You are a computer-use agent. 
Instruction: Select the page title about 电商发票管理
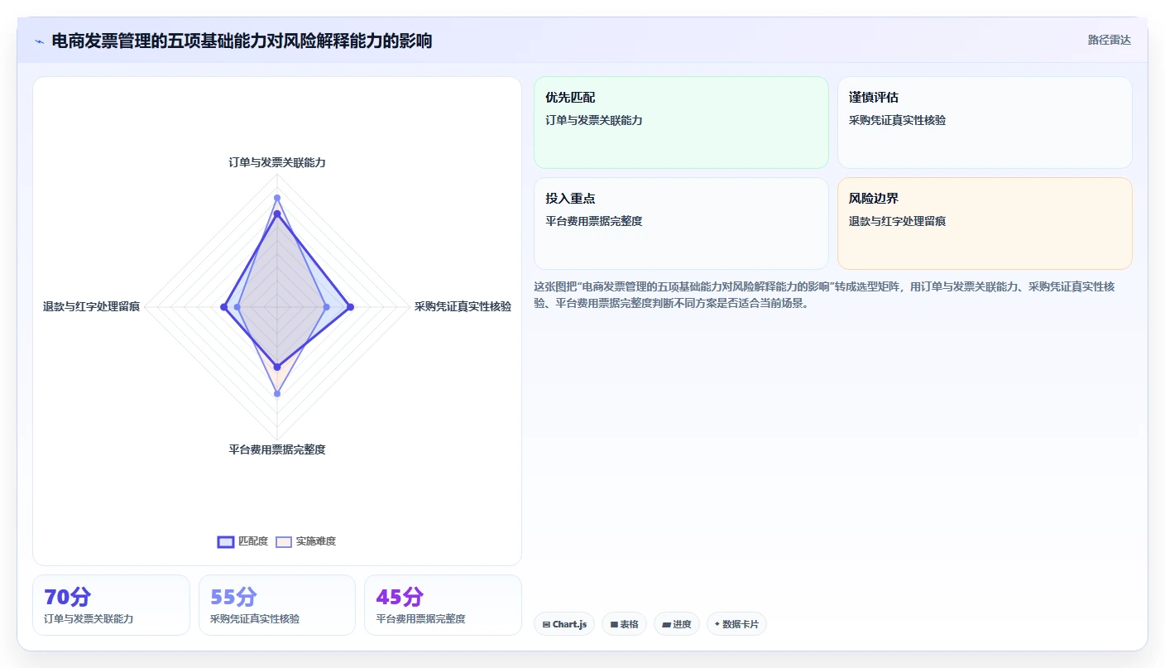(x=242, y=41)
